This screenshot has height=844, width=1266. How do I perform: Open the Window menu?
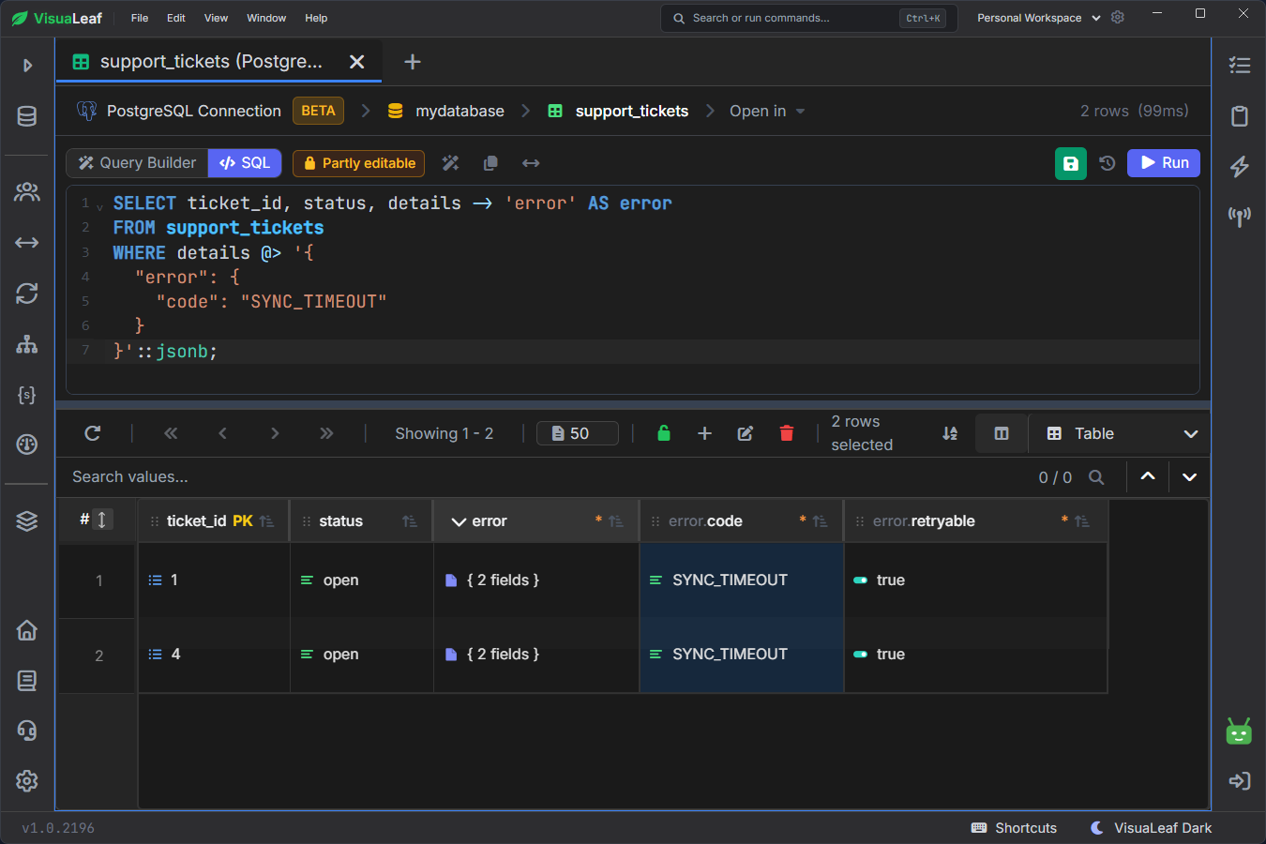point(266,18)
